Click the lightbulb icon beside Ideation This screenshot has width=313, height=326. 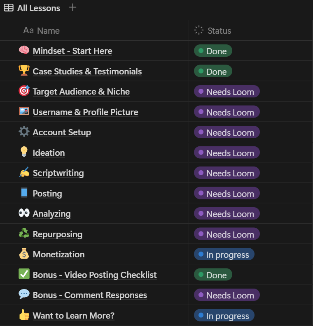pos(24,153)
